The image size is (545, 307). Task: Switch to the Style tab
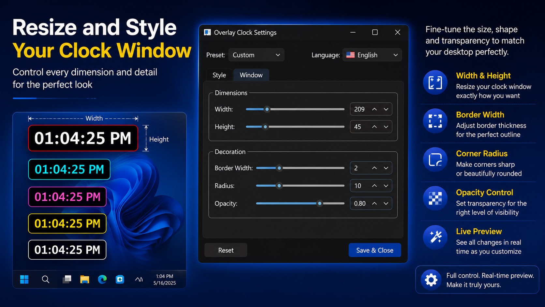tap(219, 75)
